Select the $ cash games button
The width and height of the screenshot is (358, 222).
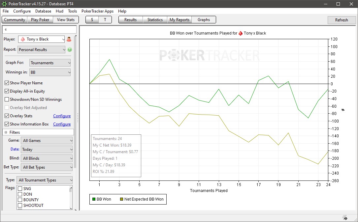[x=92, y=20]
